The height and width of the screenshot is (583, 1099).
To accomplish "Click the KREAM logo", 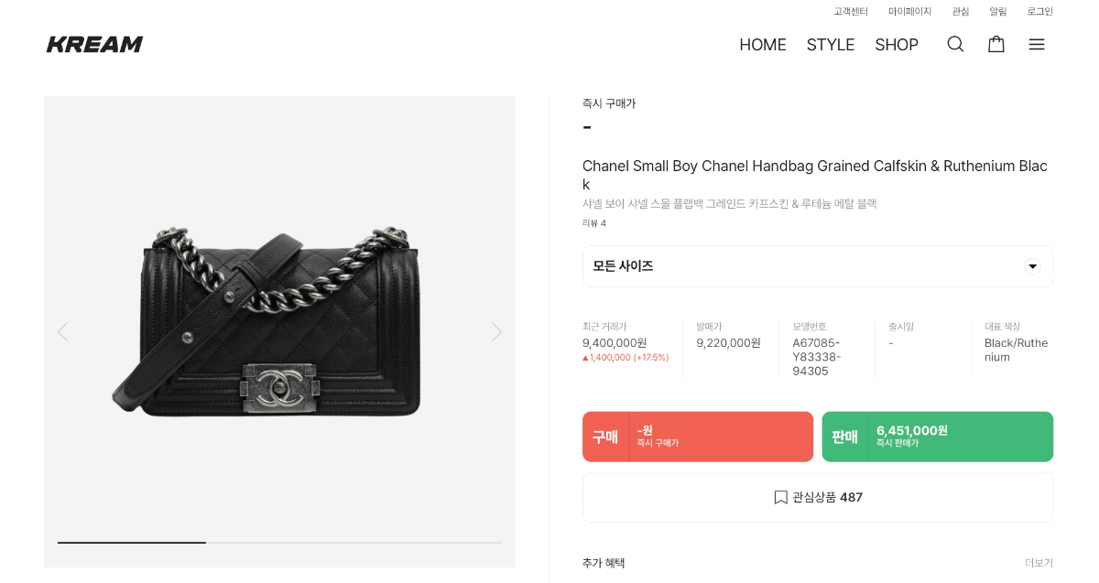I will (x=95, y=44).
